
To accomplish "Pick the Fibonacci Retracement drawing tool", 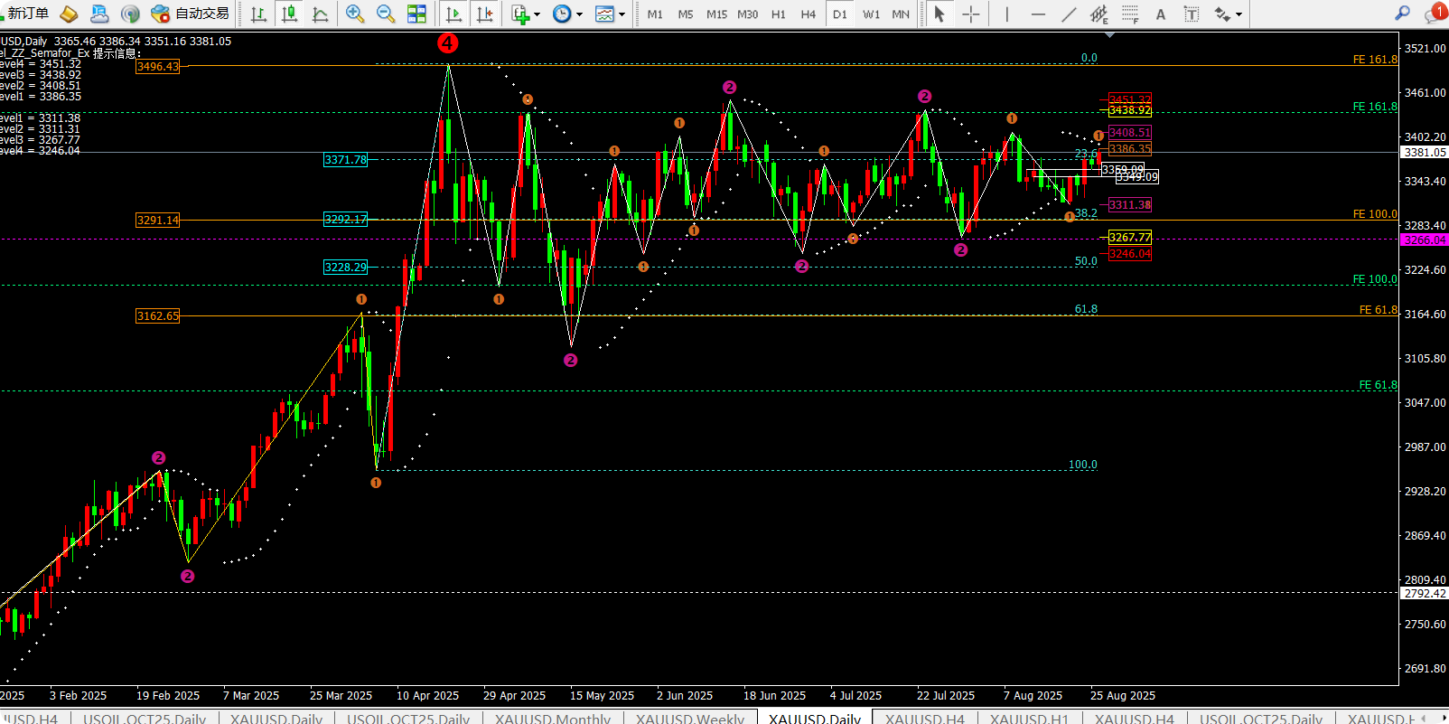I will point(1130,14).
